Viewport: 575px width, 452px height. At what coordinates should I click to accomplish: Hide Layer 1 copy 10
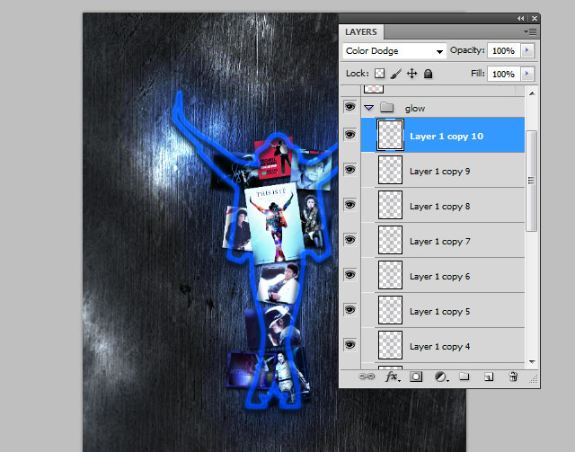(x=349, y=135)
